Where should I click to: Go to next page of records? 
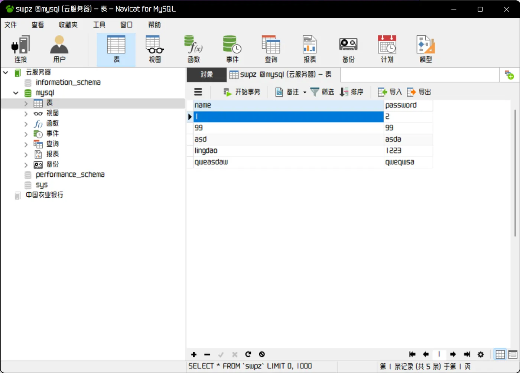[x=453, y=354]
